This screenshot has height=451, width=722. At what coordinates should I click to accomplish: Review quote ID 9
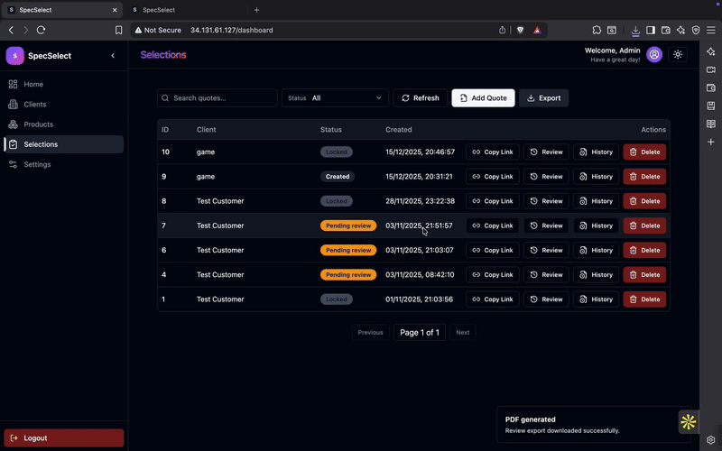(x=546, y=177)
